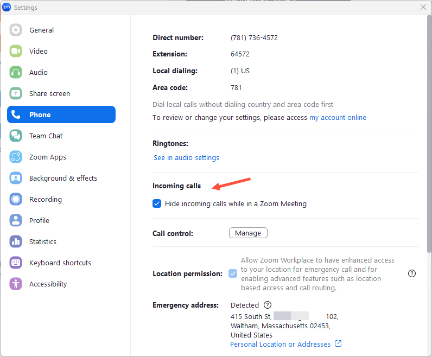Click the Share screen arrow icon
Image resolution: width=432 pixels, height=357 pixels.
(x=16, y=93)
